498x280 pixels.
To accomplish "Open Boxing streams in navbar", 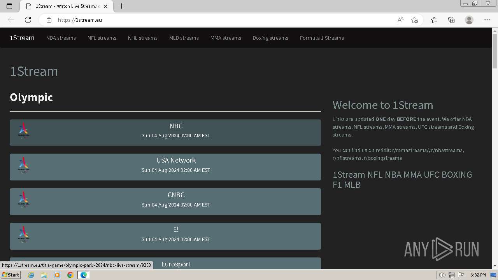I will point(270,38).
